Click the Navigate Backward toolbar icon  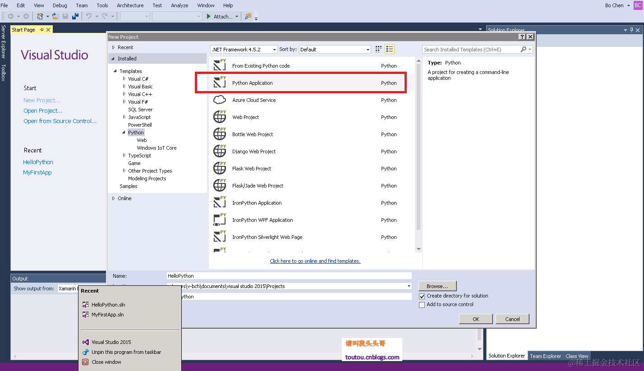pyautogui.click(x=11, y=17)
